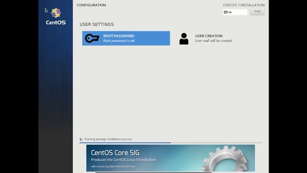Click the USER SETTINGS heading
Viewport: 307px width, 173px height.
(96, 25)
